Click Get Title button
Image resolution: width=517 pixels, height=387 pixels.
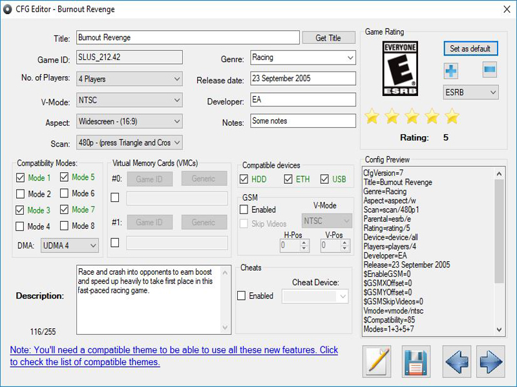(328, 37)
